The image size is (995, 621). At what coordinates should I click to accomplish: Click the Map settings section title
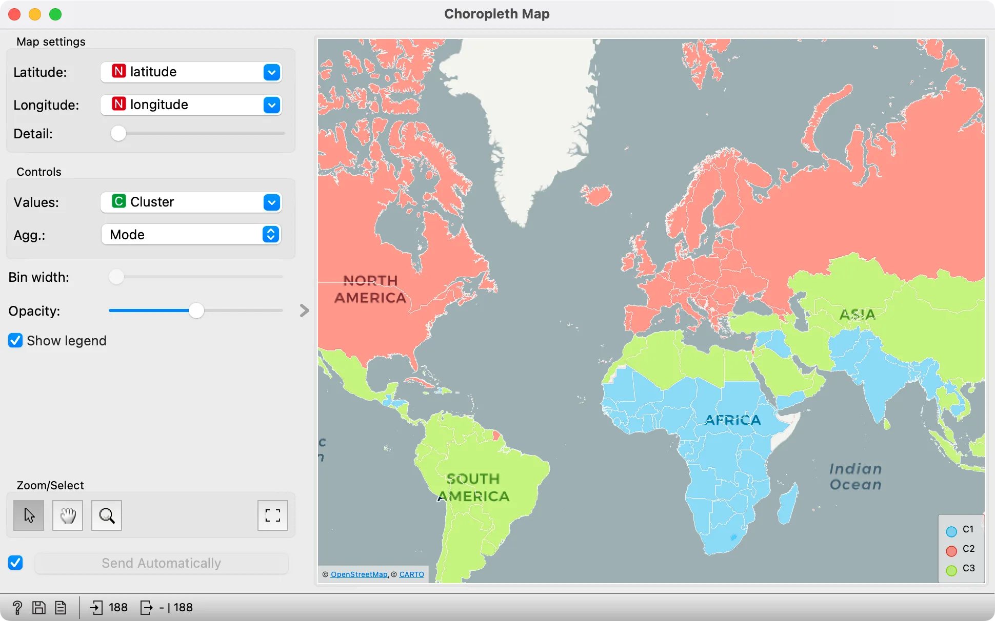point(51,42)
